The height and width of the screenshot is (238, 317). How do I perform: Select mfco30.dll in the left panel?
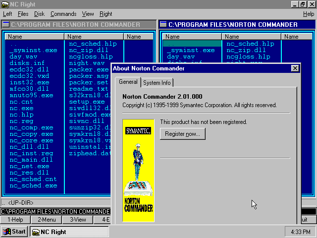[29, 89]
